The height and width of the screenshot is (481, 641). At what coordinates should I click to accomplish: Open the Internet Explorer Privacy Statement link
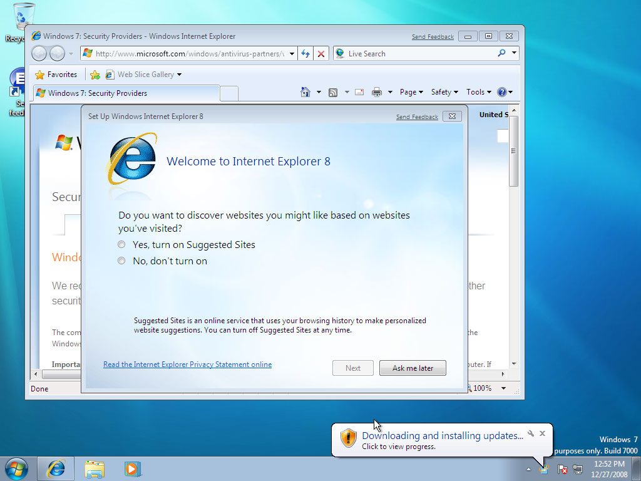point(187,365)
